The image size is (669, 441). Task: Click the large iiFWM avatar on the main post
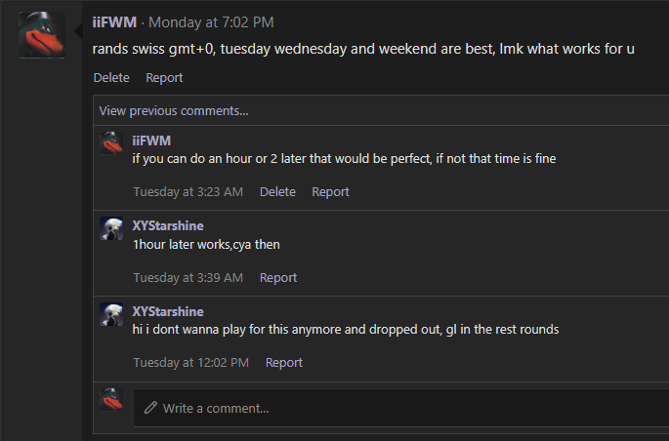click(x=42, y=36)
